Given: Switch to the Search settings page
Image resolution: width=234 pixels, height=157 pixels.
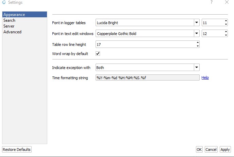Looking at the screenshot, I should click(9, 20).
